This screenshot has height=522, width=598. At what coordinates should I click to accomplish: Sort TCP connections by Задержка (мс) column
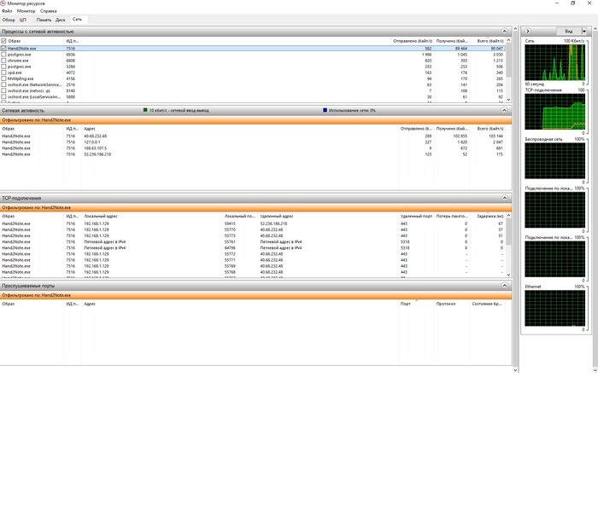[x=490, y=216]
